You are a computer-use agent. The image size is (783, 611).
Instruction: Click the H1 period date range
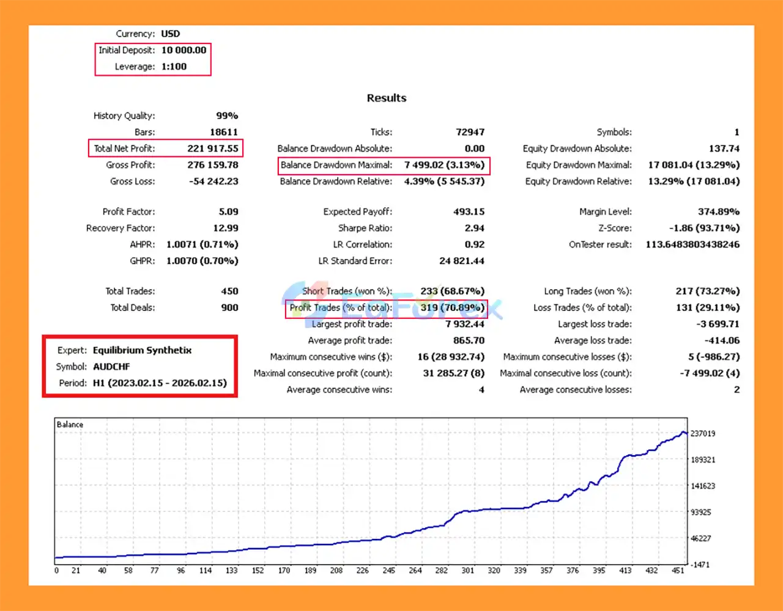click(160, 383)
